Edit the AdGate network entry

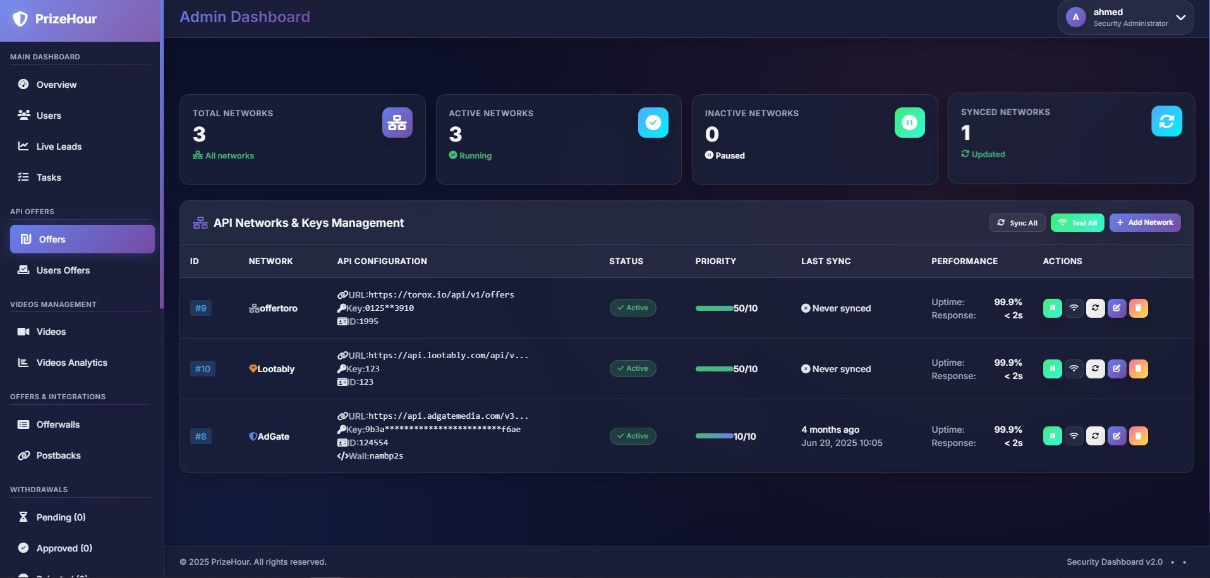[x=1116, y=436]
